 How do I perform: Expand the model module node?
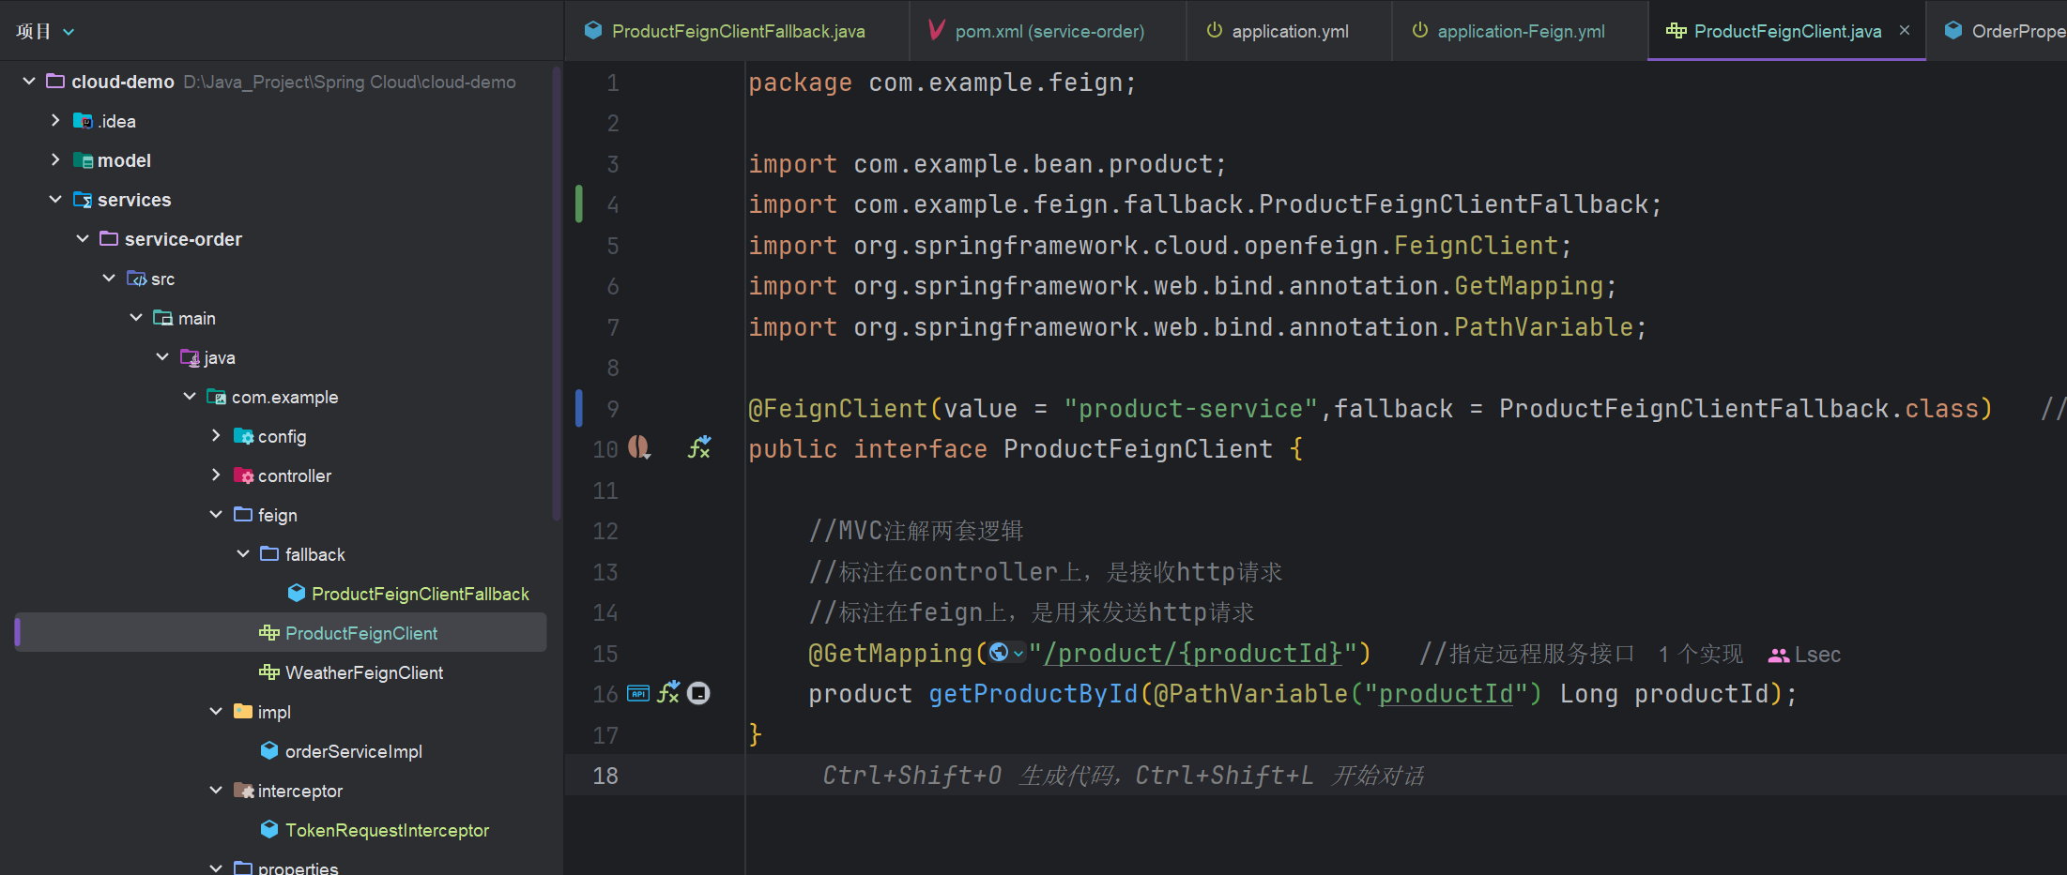click(55, 160)
